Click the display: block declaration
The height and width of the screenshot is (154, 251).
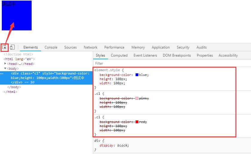coord(114,145)
